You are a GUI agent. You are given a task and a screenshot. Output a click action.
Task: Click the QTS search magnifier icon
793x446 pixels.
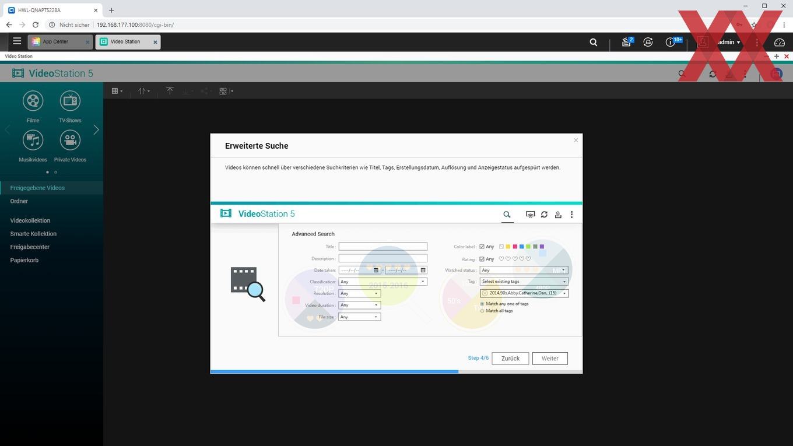pos(594,42)
